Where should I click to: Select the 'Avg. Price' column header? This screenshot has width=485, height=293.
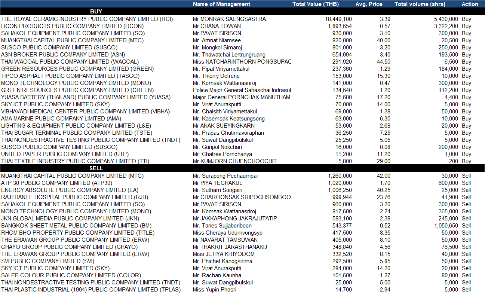tap(369, 4)
